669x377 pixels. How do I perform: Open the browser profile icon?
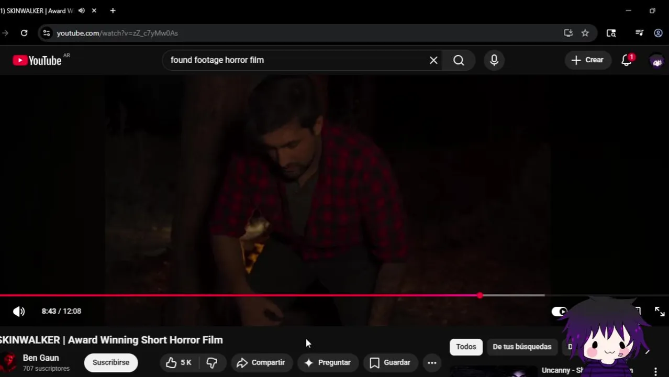(658, 33)
